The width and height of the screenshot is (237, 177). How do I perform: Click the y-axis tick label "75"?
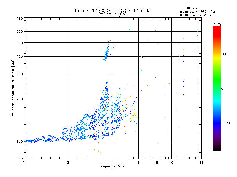point(21,158)
